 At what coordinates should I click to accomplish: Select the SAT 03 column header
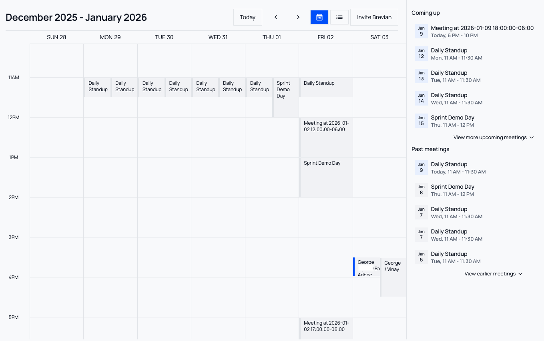point(379,37)
